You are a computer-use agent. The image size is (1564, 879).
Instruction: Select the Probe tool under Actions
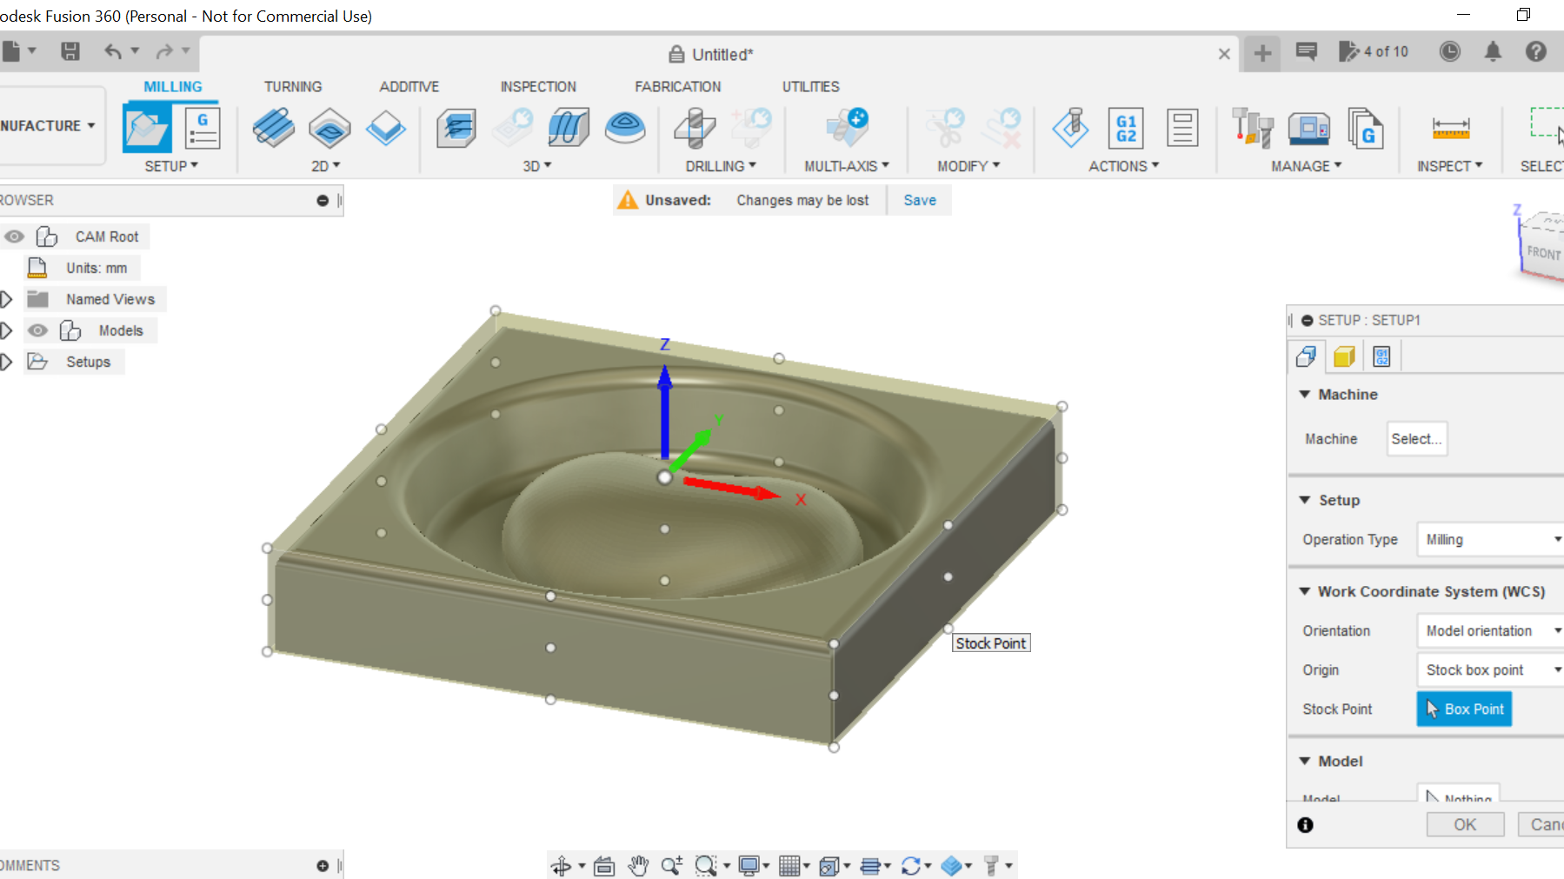click(1071, 129)
